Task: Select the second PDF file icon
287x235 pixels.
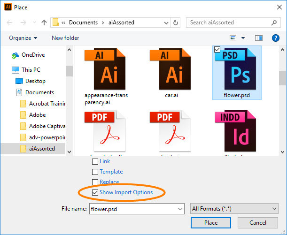Action: pos(170,131)
